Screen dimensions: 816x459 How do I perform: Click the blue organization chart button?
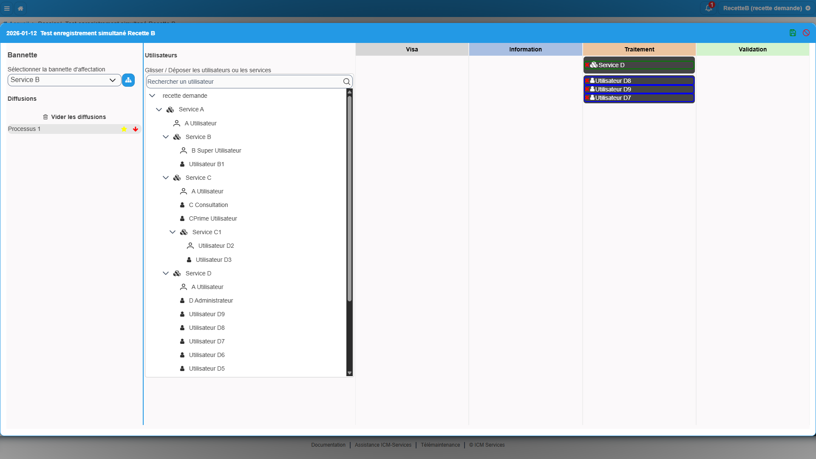pos(128,80)
